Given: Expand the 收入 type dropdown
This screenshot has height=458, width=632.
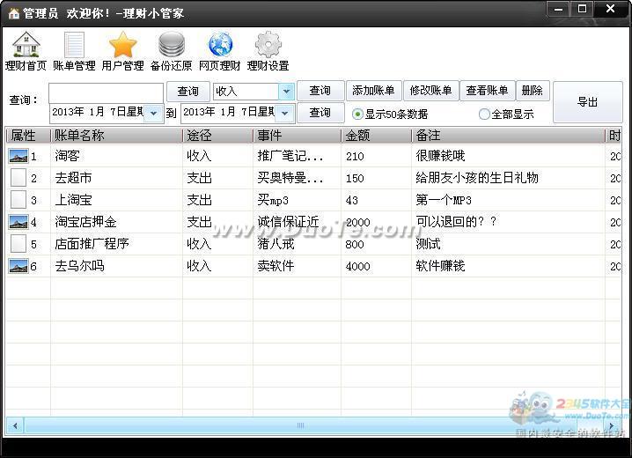Looking at the screenshot, I should pos(286,91).
